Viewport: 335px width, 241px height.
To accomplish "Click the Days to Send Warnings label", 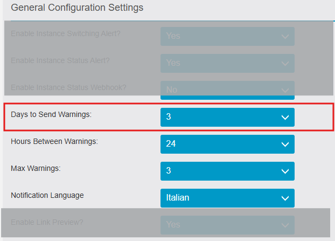I will [x=51, y=115].
